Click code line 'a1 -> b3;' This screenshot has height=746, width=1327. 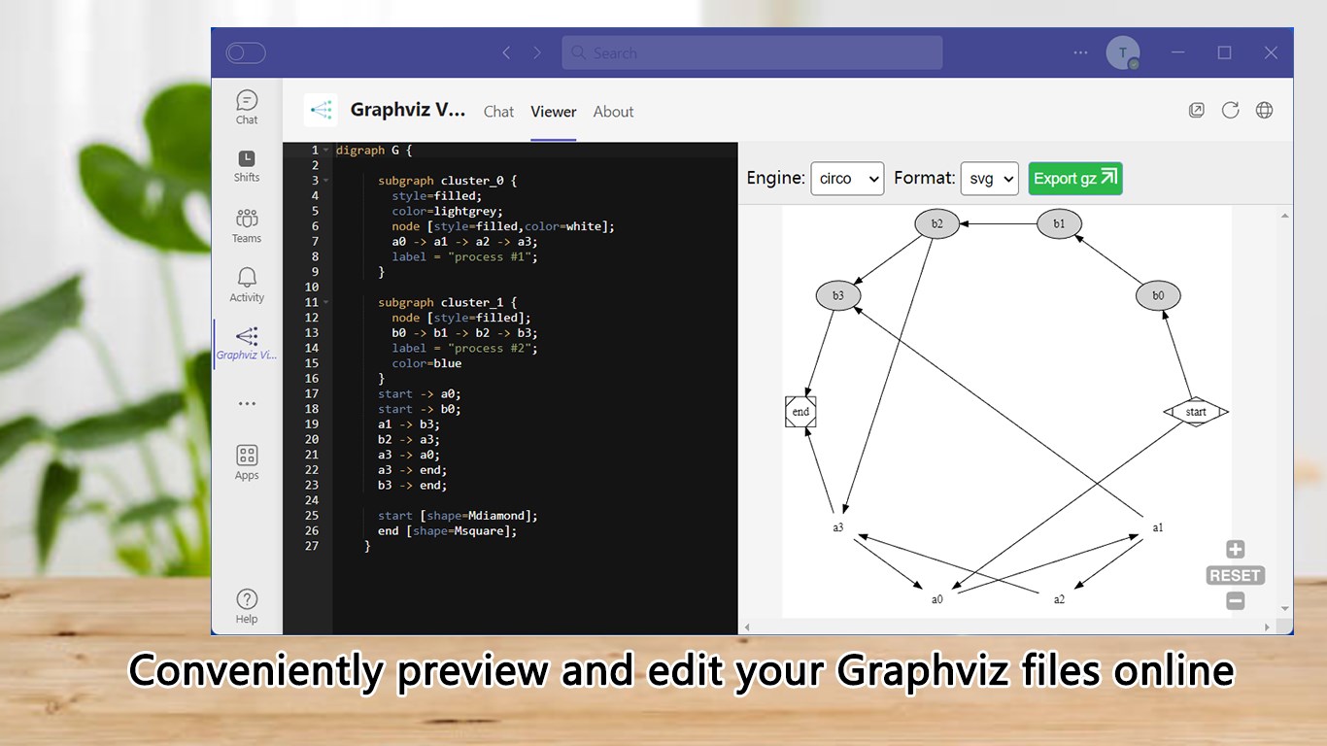point(409,424)
